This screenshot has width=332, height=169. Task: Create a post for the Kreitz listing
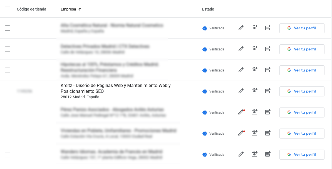click(x=267, y=91)
